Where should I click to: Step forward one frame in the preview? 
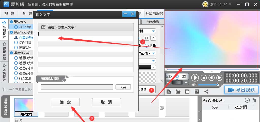(x=219, y=78)
